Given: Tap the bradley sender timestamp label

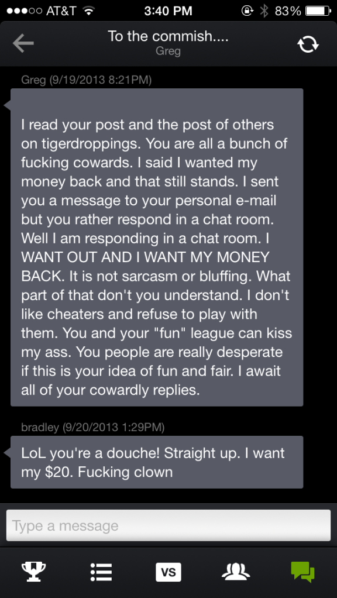Looking at the screenshot, I should [x=92, y=427].
